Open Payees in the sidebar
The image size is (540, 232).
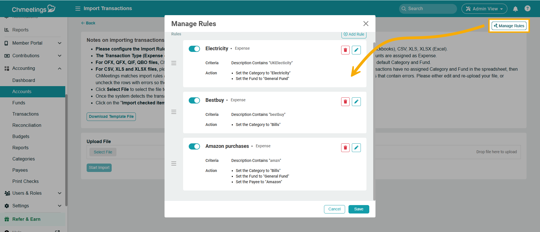point(20,170)
